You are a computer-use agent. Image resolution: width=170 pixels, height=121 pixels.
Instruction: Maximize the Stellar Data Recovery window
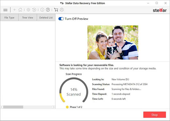pos(157,3)
